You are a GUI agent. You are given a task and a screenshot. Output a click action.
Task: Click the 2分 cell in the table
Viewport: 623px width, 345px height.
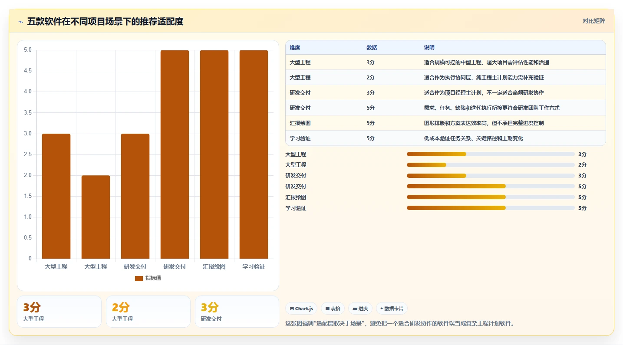[370, 78]
